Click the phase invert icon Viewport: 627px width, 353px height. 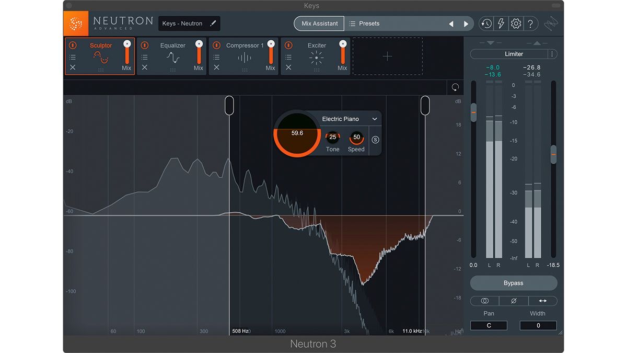(x=514, y=301)
